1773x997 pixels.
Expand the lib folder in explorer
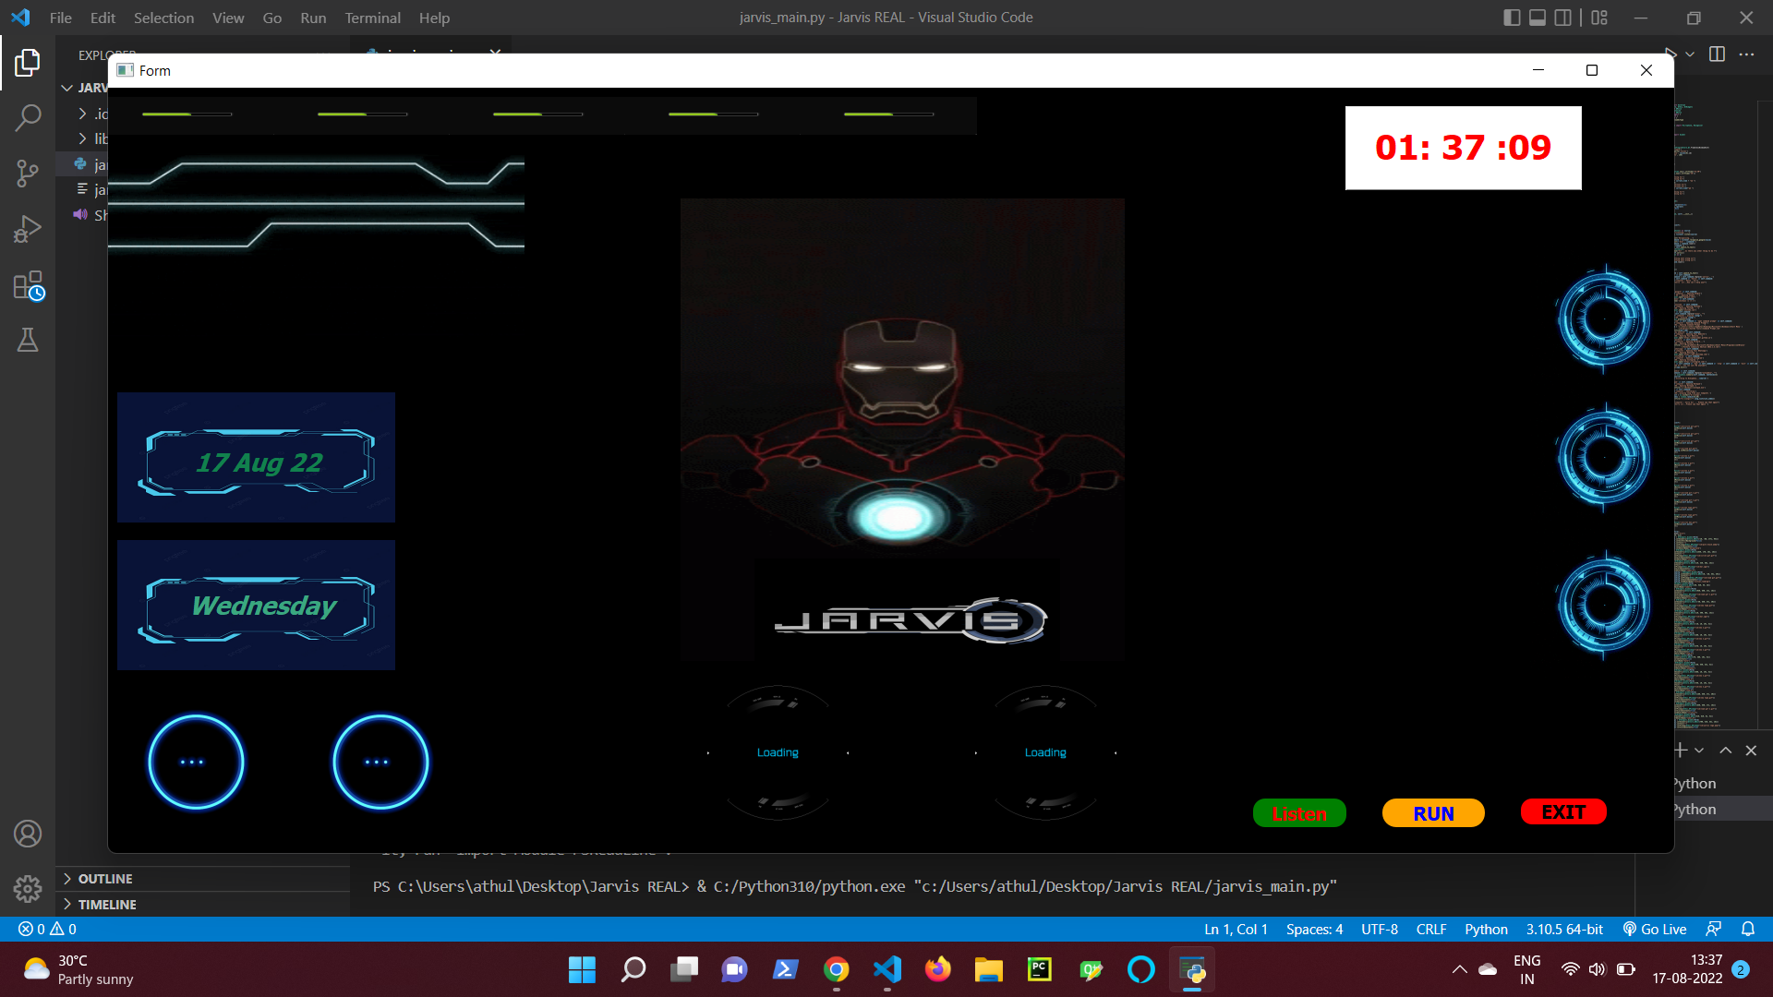[x=90, y=138]
